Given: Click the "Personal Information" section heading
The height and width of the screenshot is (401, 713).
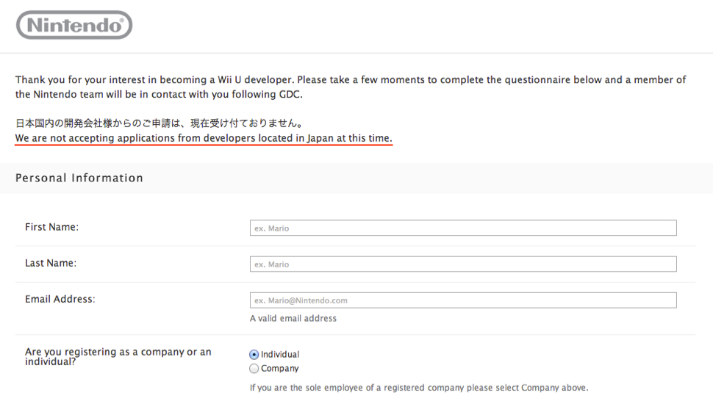Looking at the screenshot, I should 79,178.
